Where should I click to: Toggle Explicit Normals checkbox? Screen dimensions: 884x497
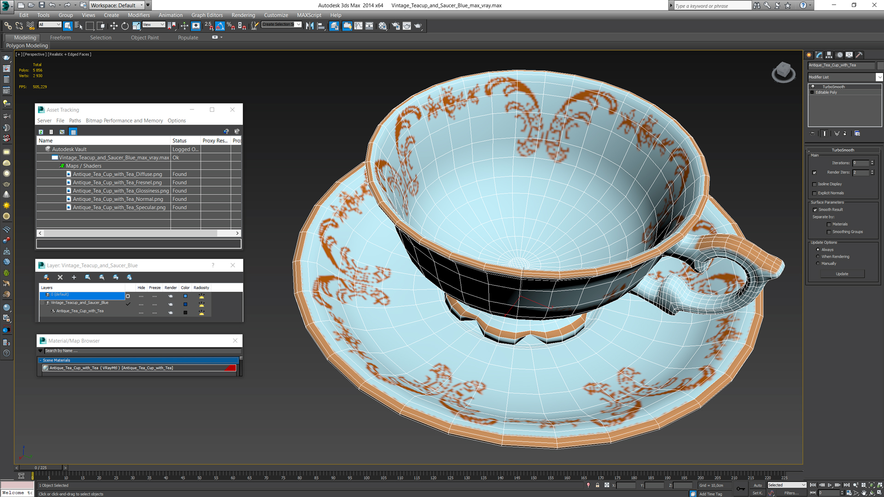coord(814,193)
